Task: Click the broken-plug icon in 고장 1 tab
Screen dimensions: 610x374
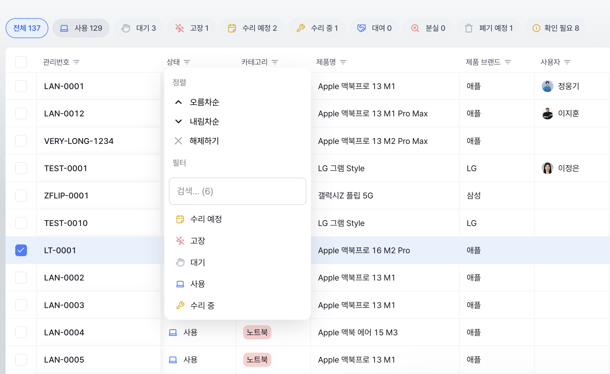Action: (179, 28)
